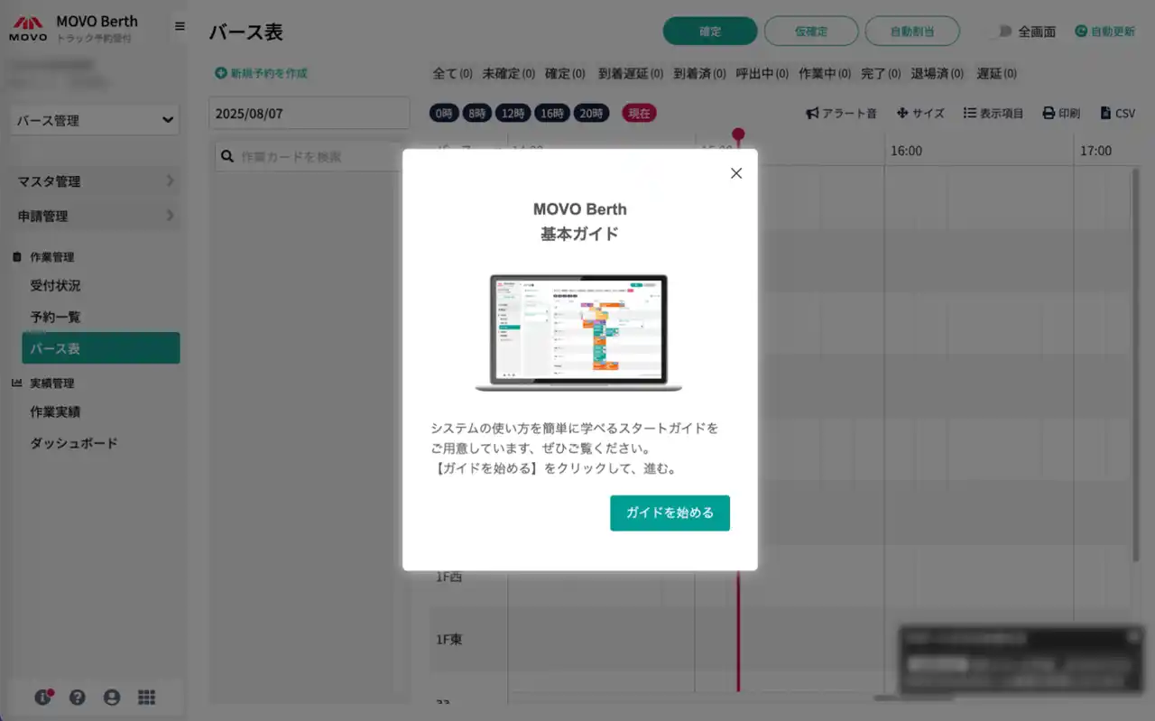This screenshot has width=1155, height=721.
Task: Click the notification info icon in sidebar footer
Action: click(43, 697)
